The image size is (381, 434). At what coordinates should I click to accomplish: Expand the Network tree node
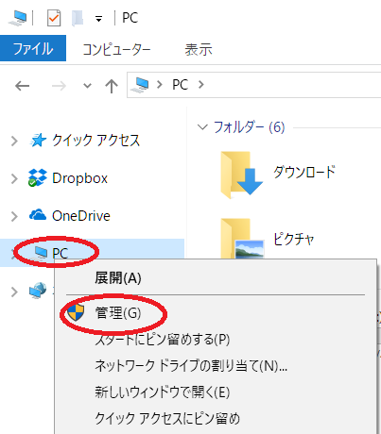(x=14, y=292)
